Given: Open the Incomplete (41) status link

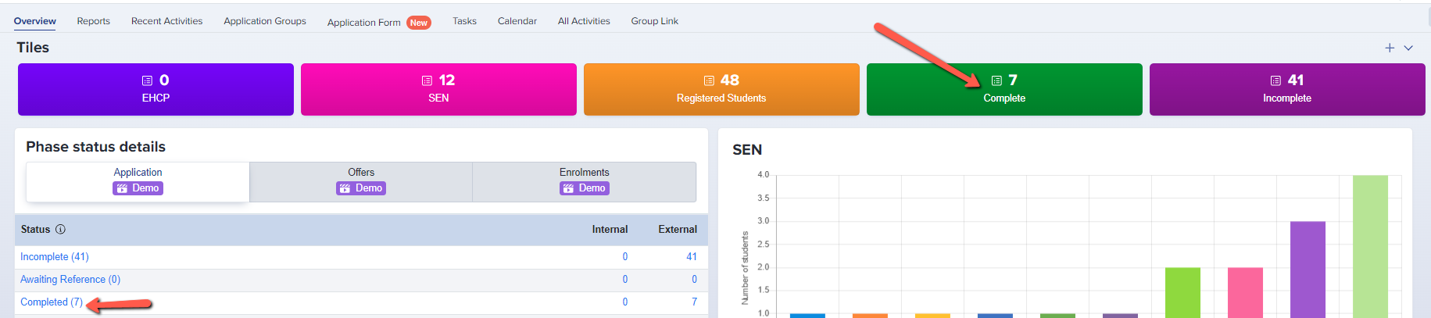Looking at the screenshot, I should [55, 257].
